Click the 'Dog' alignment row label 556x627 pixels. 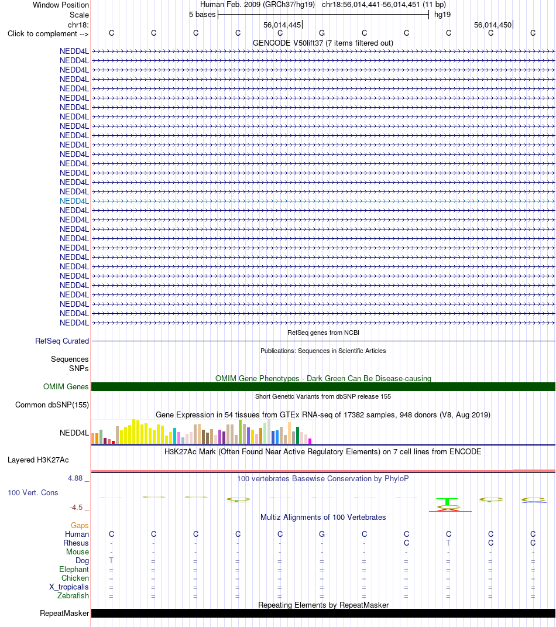(x=83, y=561)
